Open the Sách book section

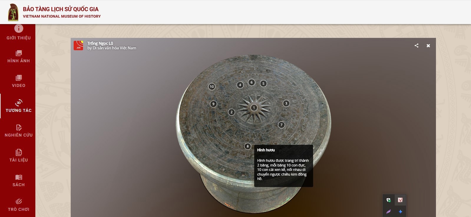[18, 180]
